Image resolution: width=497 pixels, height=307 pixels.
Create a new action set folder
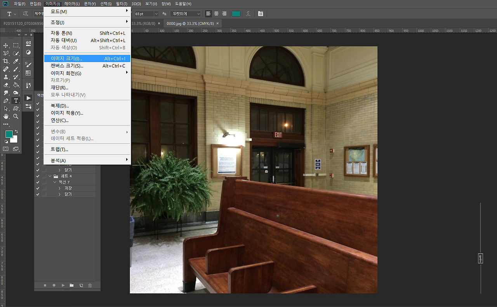click(x=71, y=285)
